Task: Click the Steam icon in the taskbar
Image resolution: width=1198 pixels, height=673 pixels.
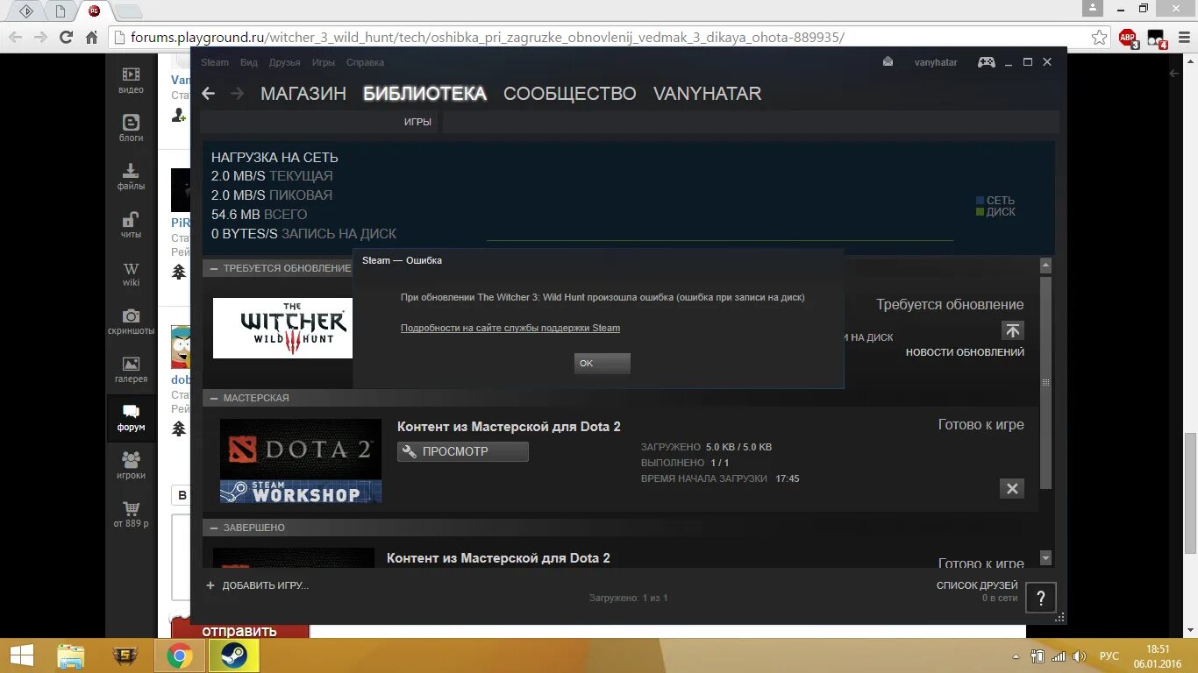Action: pos(233,655)
